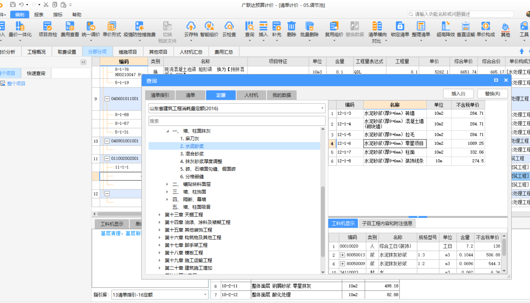Image resolution: width=530 pixels, height=303 pixels.
Task: Click the blue up-arrow move icon
Action: 522,51
